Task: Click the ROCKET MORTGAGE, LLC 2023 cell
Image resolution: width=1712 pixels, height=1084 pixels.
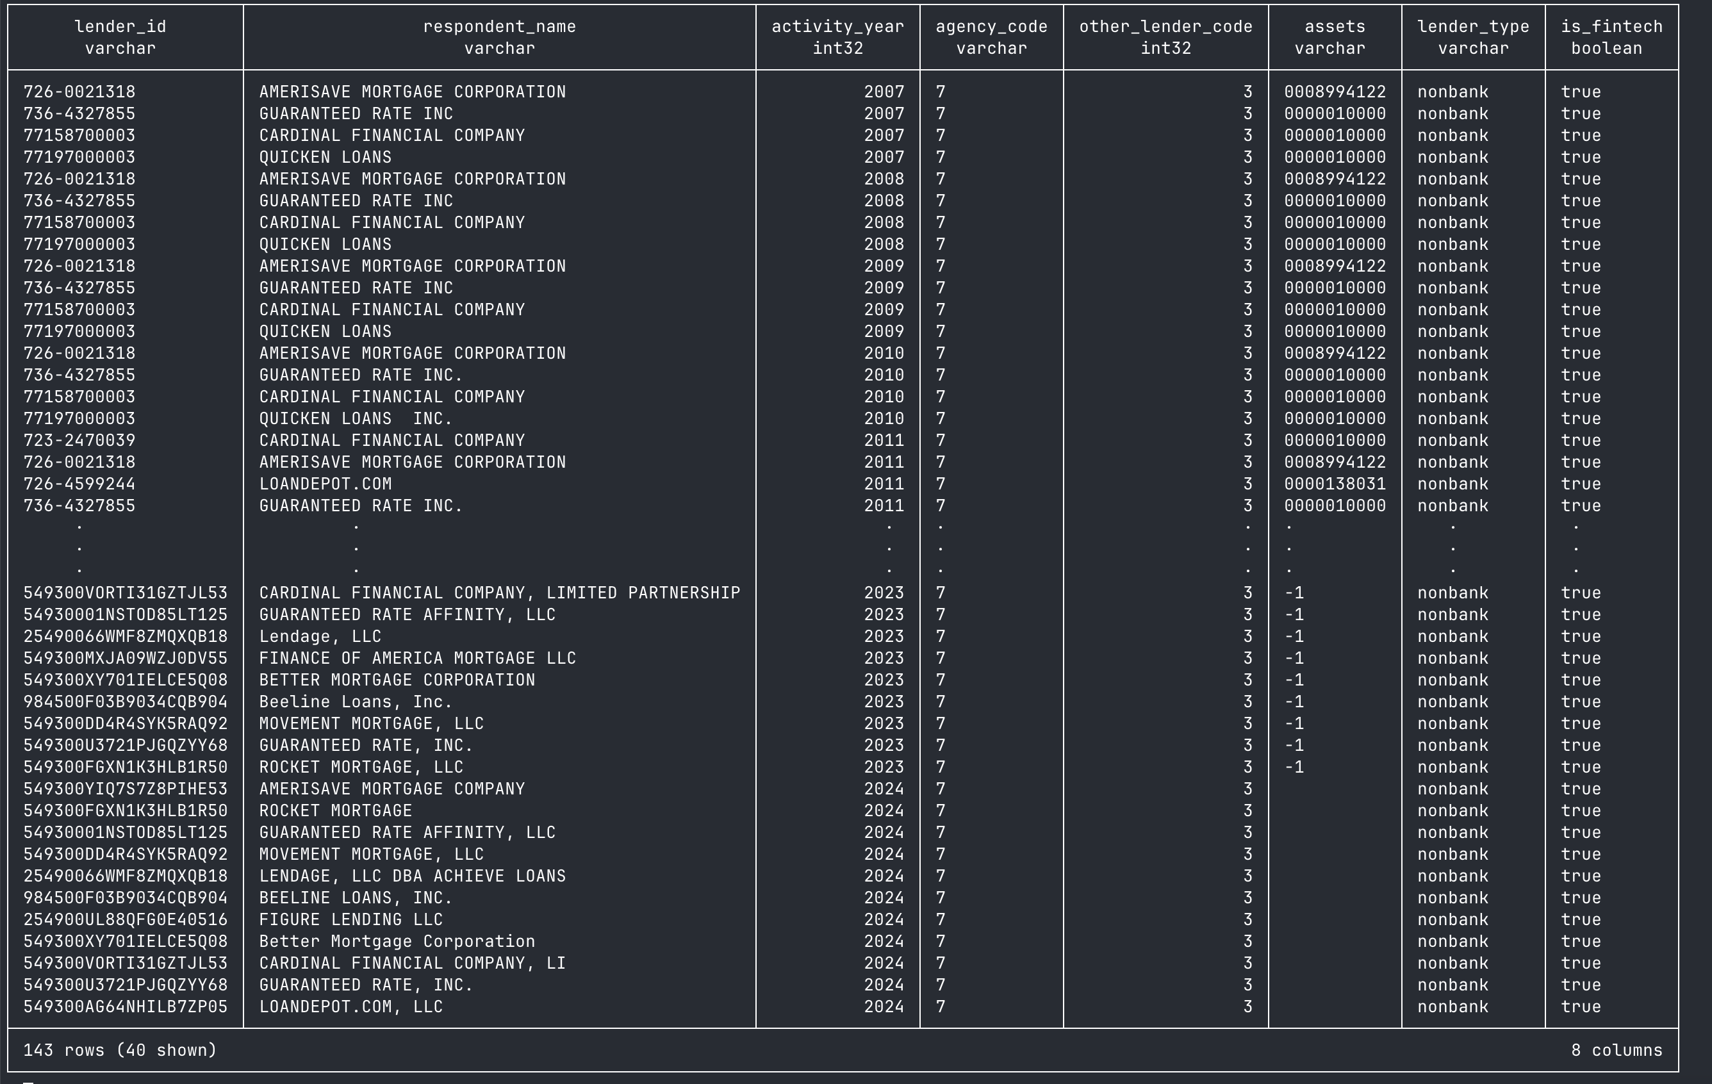Action: [361, 768]
